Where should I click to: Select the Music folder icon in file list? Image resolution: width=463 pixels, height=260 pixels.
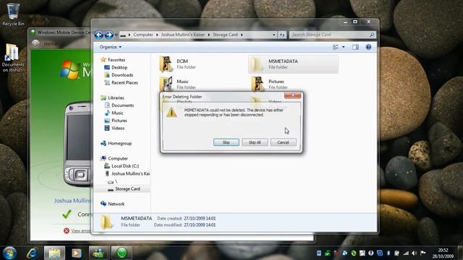click(166, 84)
